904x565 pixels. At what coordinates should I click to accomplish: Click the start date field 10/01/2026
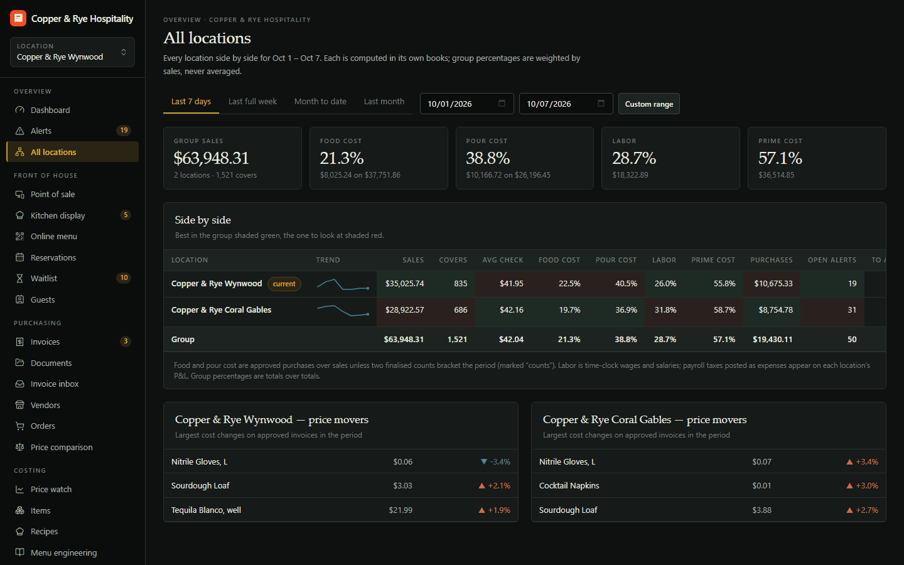point(466,104)
